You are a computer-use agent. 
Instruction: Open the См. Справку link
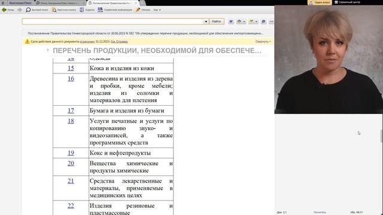point(119,42)
